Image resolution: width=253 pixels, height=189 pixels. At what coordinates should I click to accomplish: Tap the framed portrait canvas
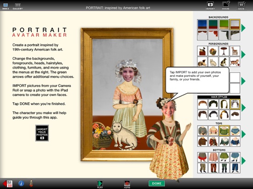click(x=127, y=94)
